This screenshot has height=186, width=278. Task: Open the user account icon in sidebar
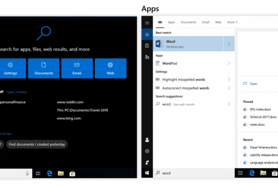click(147, 140)
